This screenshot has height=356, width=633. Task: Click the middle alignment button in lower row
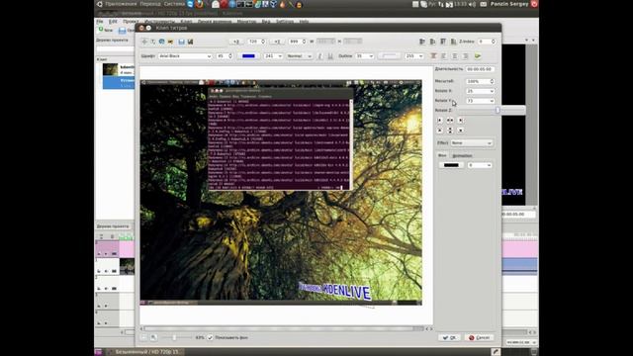click(x=450, y=131)
